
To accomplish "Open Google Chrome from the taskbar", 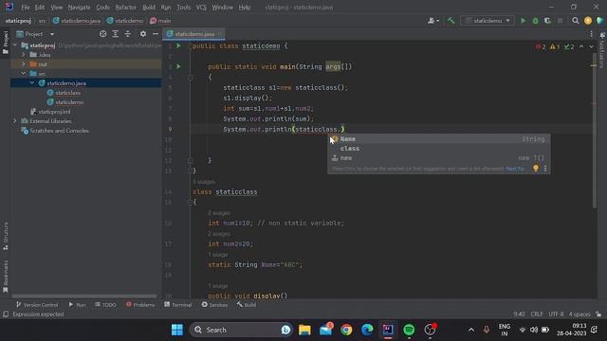I will [x=346, y=330].
